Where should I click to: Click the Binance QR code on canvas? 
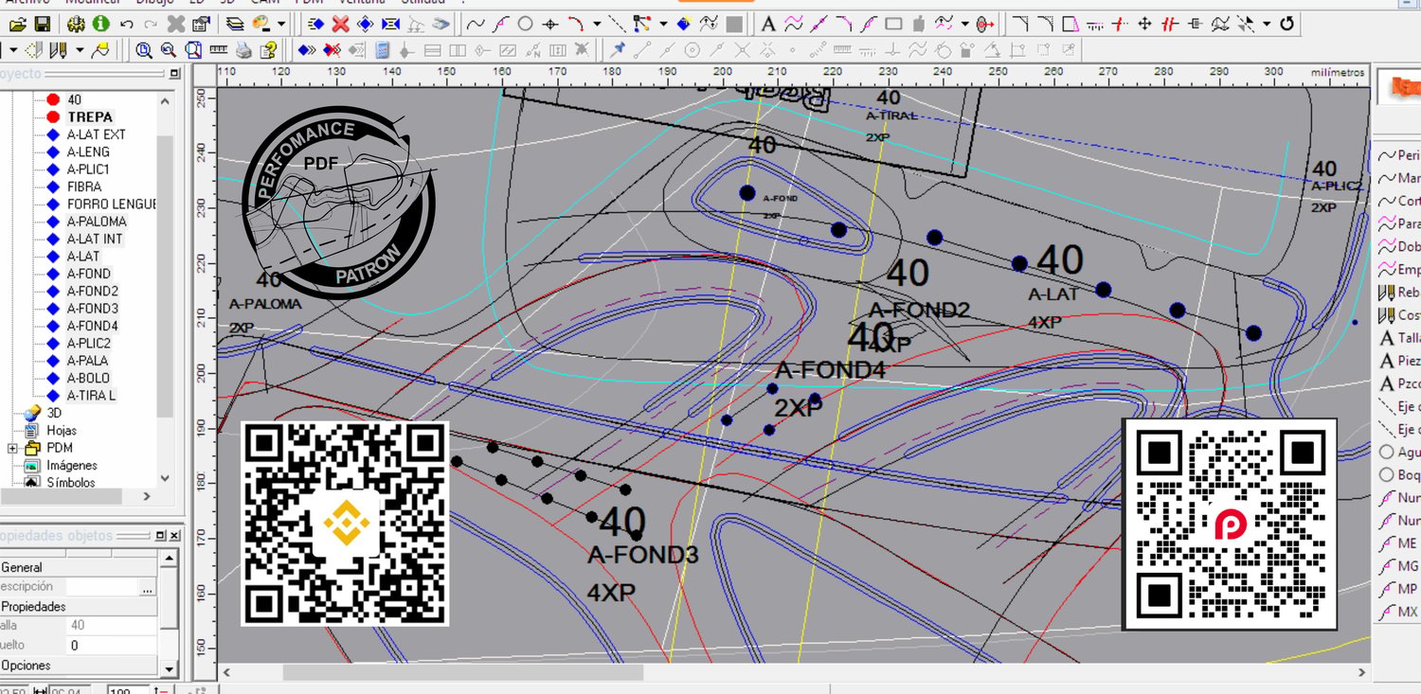click(345, 524)
